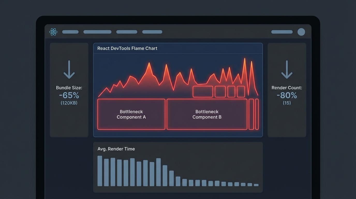Select the second, longest nav pill
This screenshot has width=356, height=199.
tap(97, 32)
